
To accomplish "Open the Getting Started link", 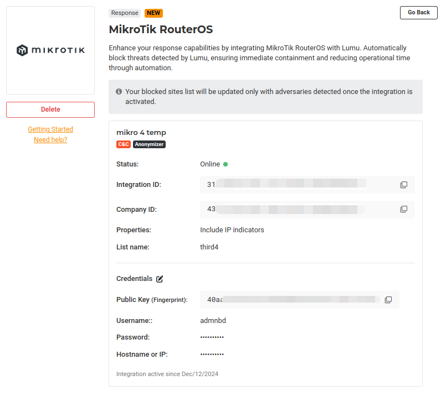I will [x=50, y=129].
